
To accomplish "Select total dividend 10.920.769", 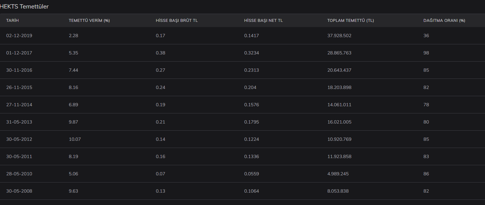I will [x=339, y=139].
